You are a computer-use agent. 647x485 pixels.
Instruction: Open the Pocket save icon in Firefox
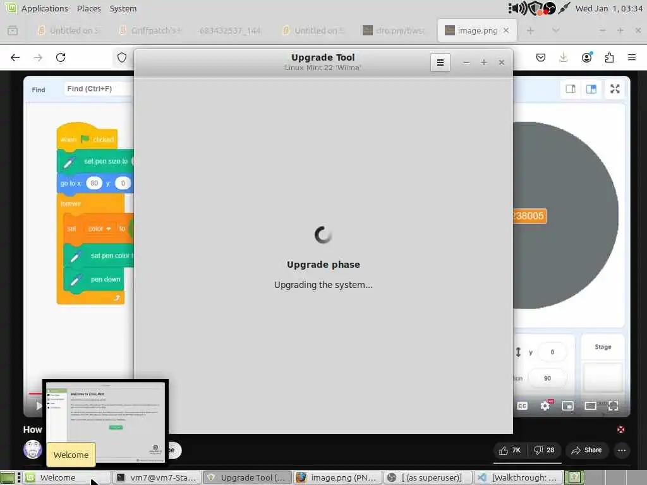541,57
